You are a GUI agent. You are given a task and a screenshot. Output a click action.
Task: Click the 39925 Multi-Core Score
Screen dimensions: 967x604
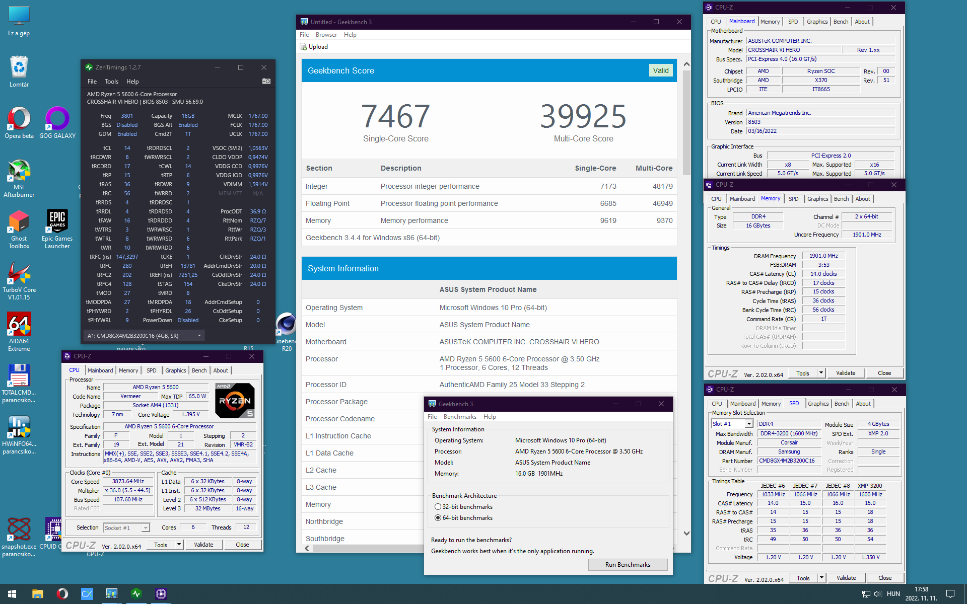point(583,117)
